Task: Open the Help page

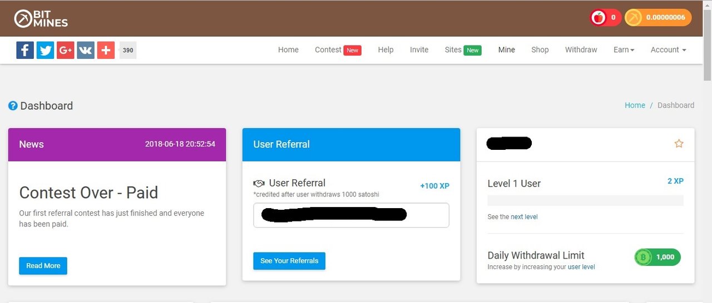Action: pos(385,49)
